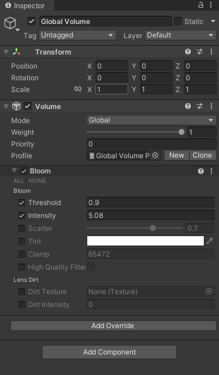Open Volume preset settings icon
219x375 pixels.
pyautogui.click(x=200, y=106)
